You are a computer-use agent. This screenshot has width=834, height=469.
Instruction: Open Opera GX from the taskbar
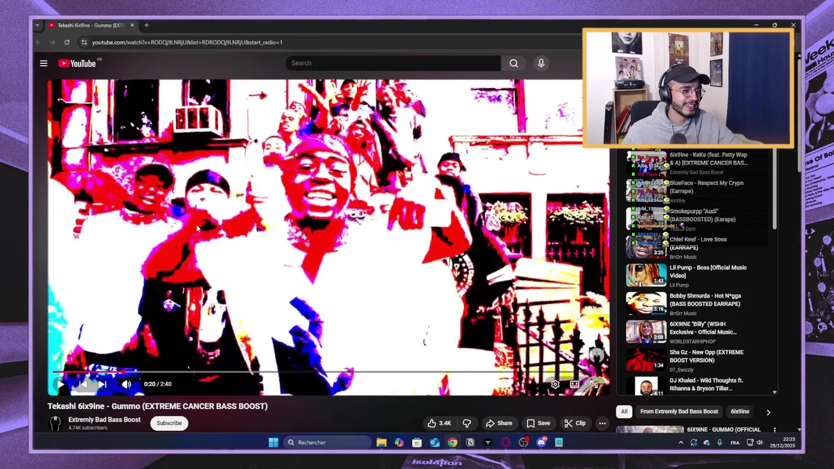(506, 443)
